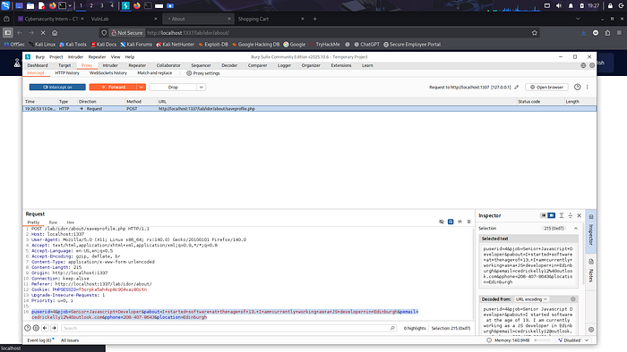Stop loading the Firefox page
This screenshot has height=352, width=627.
pyautogui.click(x=43, y=33)
